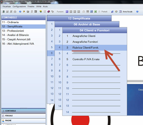The height and width of the screenshot is (125, 143).
Task: Switch to the FISCALE section
Action: (23, 116)
